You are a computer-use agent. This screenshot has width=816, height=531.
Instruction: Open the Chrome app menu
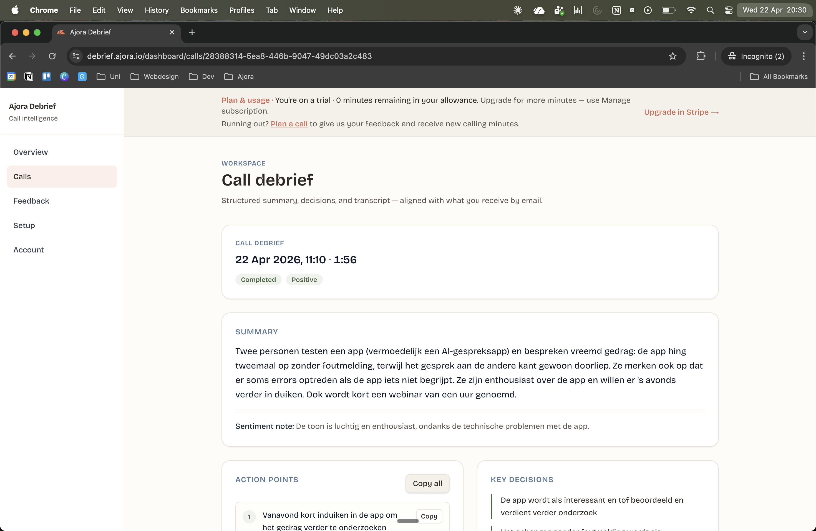pos(44,10)
